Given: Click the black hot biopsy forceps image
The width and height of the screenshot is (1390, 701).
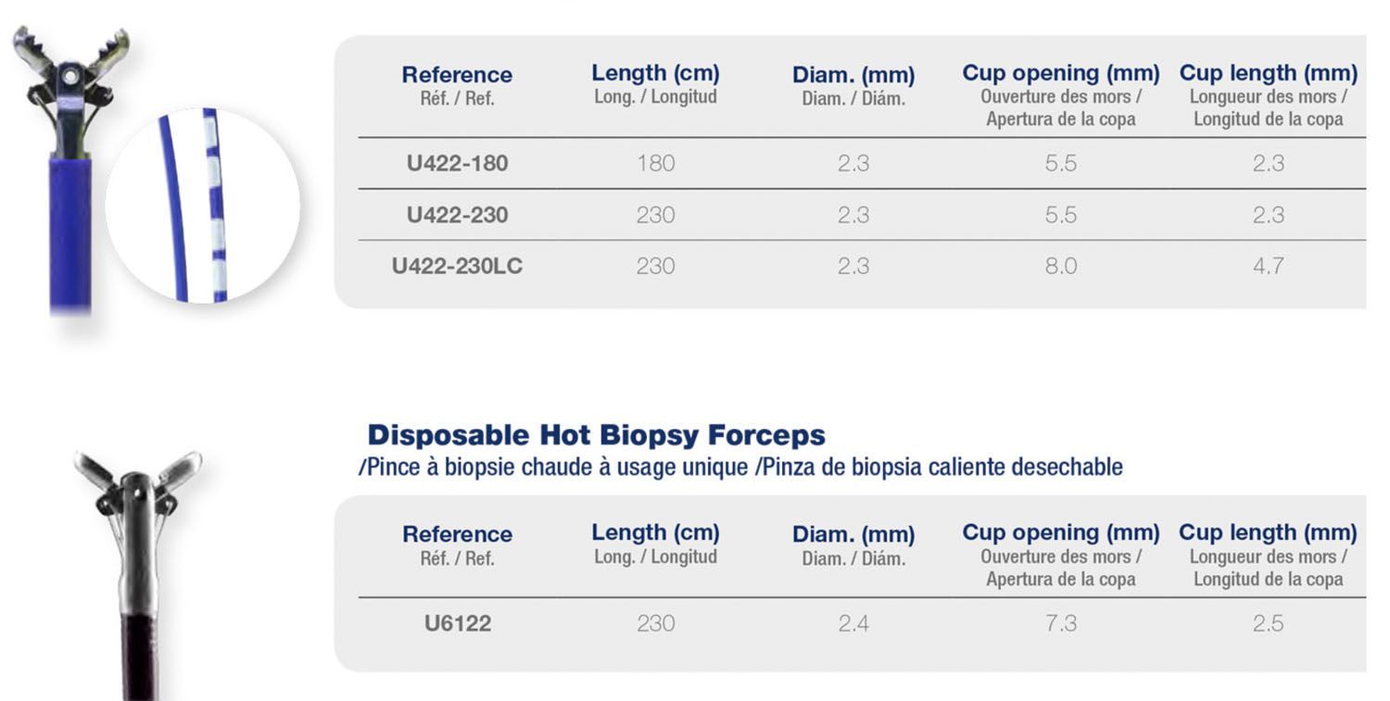Looking at the screenshot, I should coord(139,574).
